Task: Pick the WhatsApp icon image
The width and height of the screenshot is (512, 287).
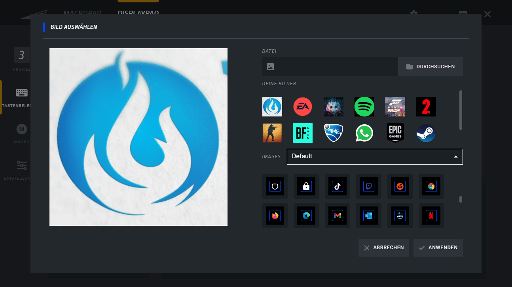Action: click(364, 133)
